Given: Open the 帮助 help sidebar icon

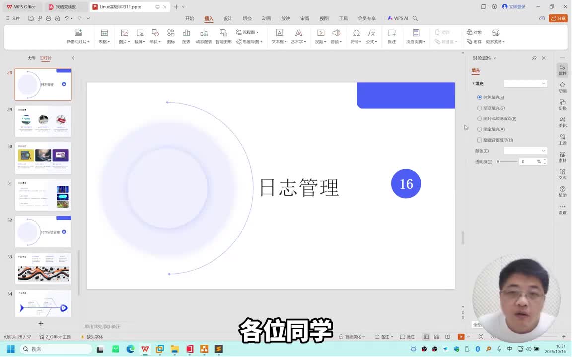Looking at the screenshot, I should (x=562, y=191).
